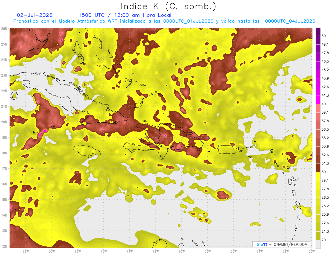This screenshot has height=255, width=331.
Task: Click the colorbar value '22.6'
Action: pyautogui.click(x=325, y=223)
